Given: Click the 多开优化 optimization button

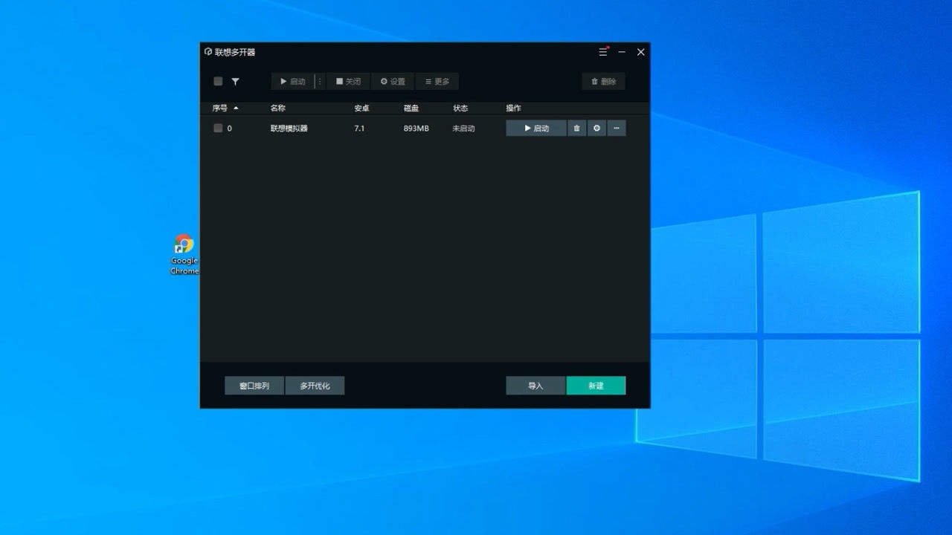Looking at the screenshot, I should [315, 386].
